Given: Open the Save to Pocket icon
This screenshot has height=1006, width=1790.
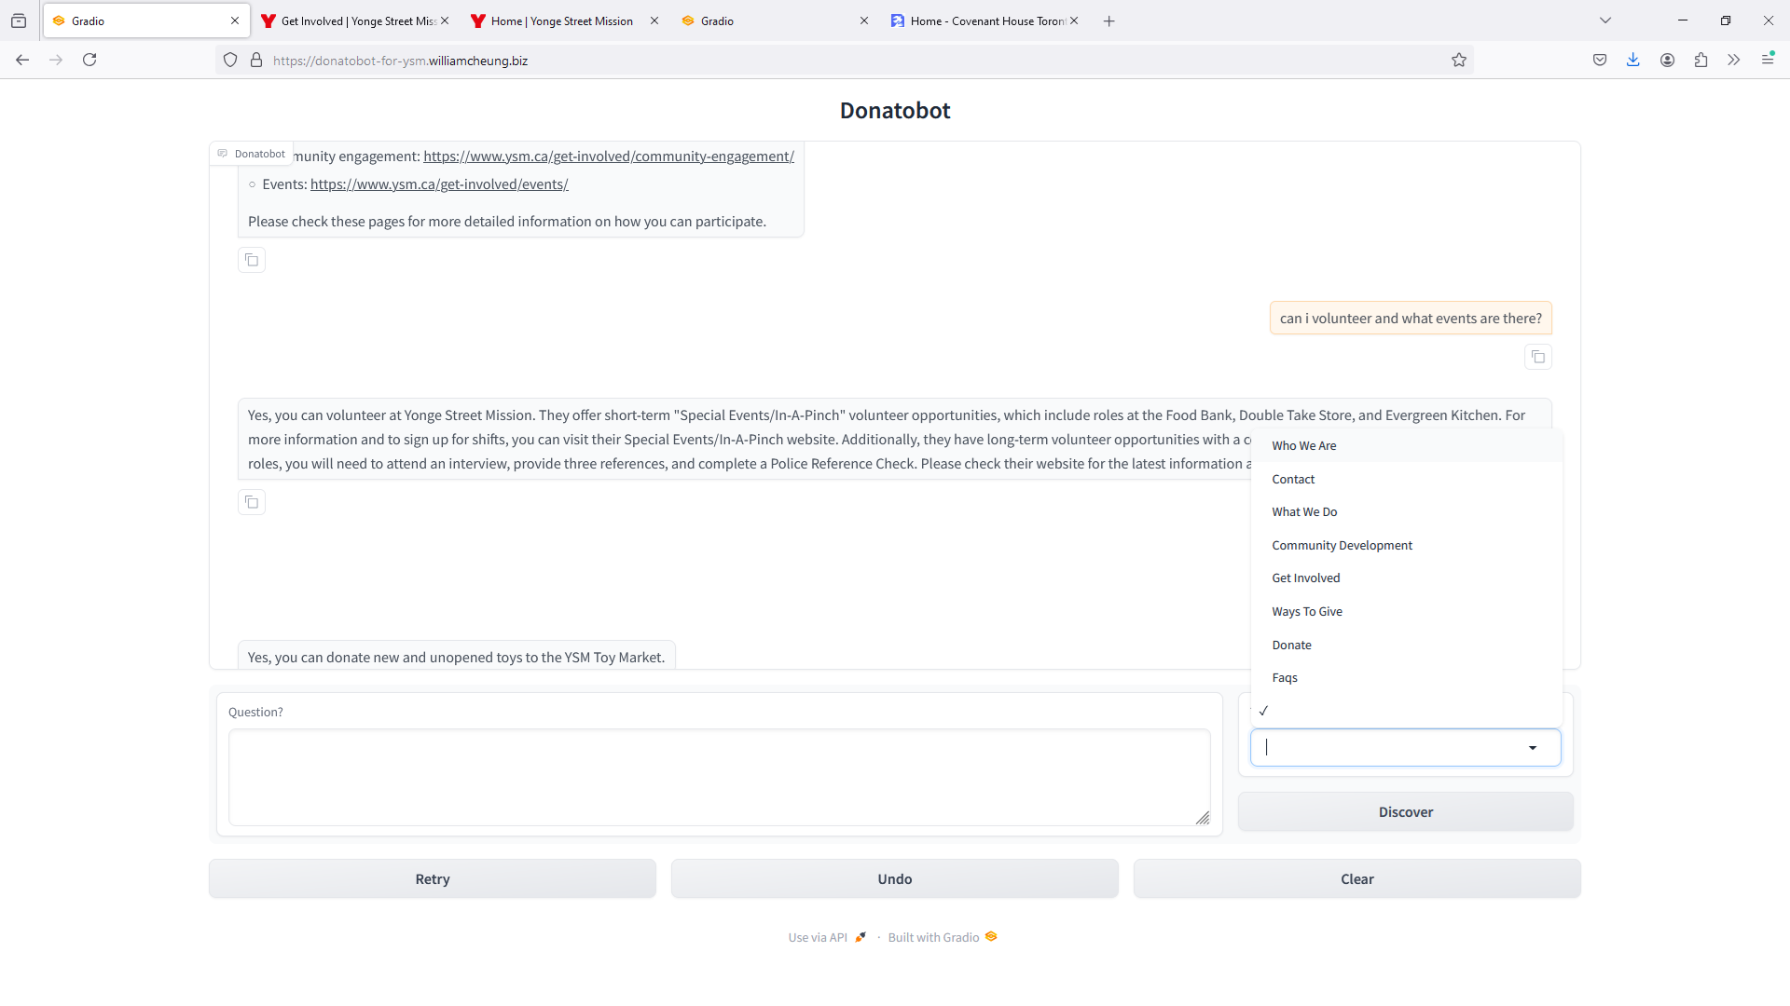Looking at the screenshot, I should point(1600,61).
